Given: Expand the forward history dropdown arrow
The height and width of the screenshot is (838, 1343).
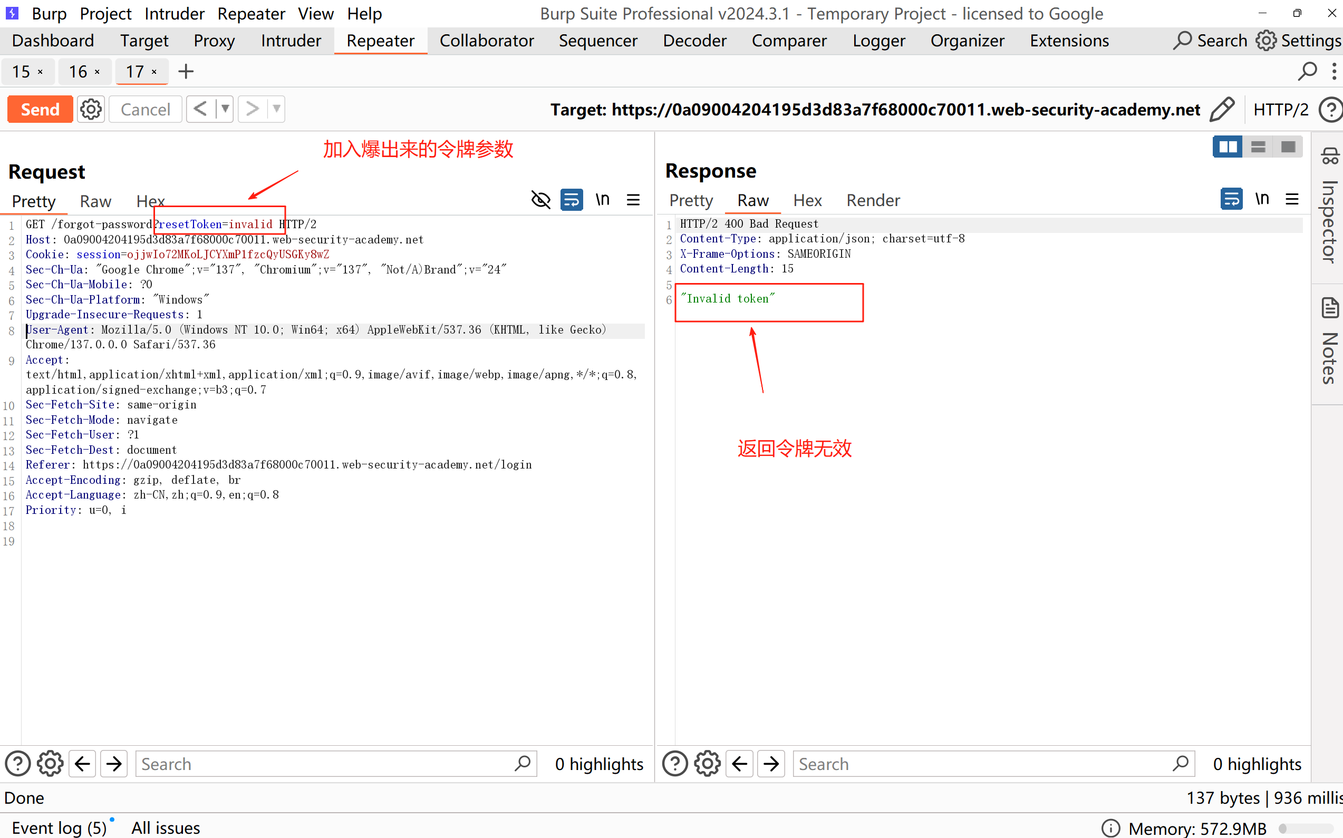Looking at the screenshot, I should (276, 109).
